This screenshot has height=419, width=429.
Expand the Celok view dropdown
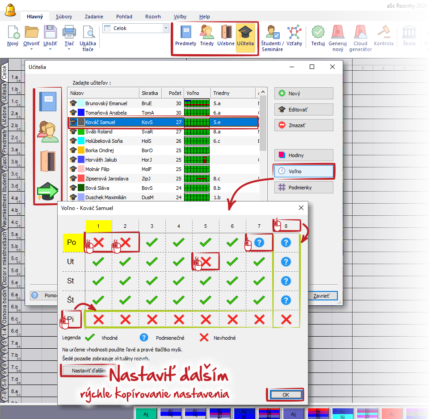click(166, 28)
